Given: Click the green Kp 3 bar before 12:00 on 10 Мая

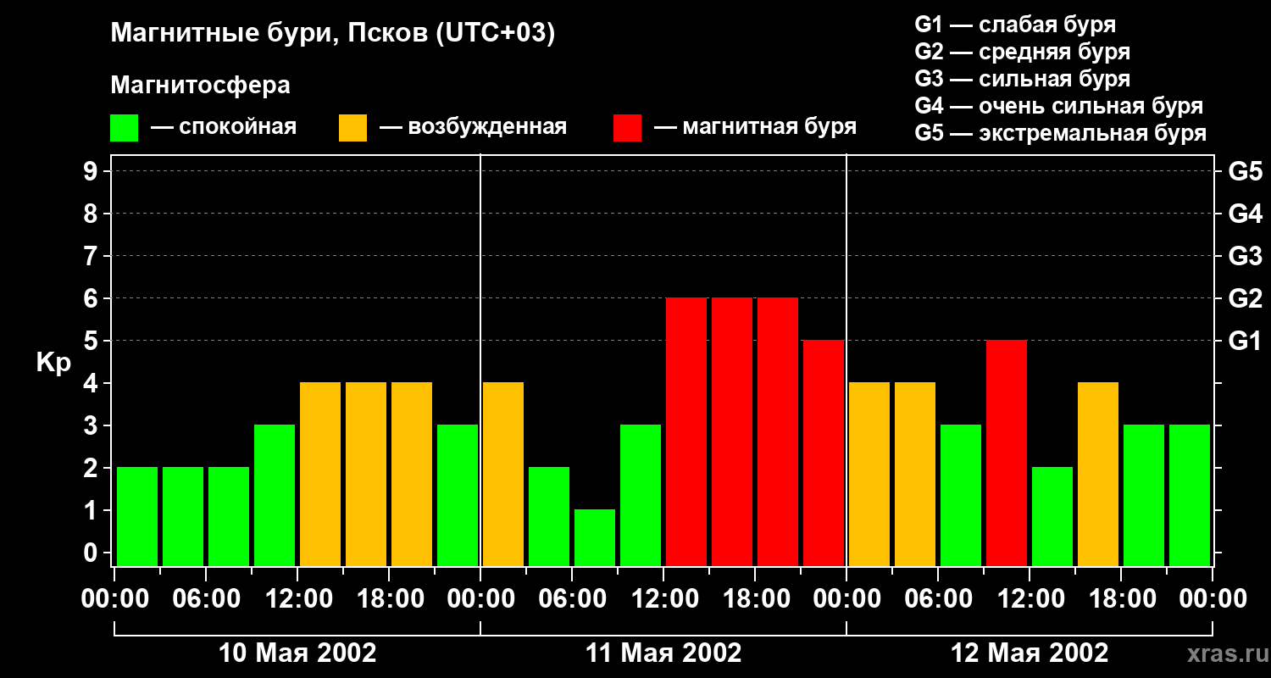Looking at the screenshot, I should click(275, 495).
